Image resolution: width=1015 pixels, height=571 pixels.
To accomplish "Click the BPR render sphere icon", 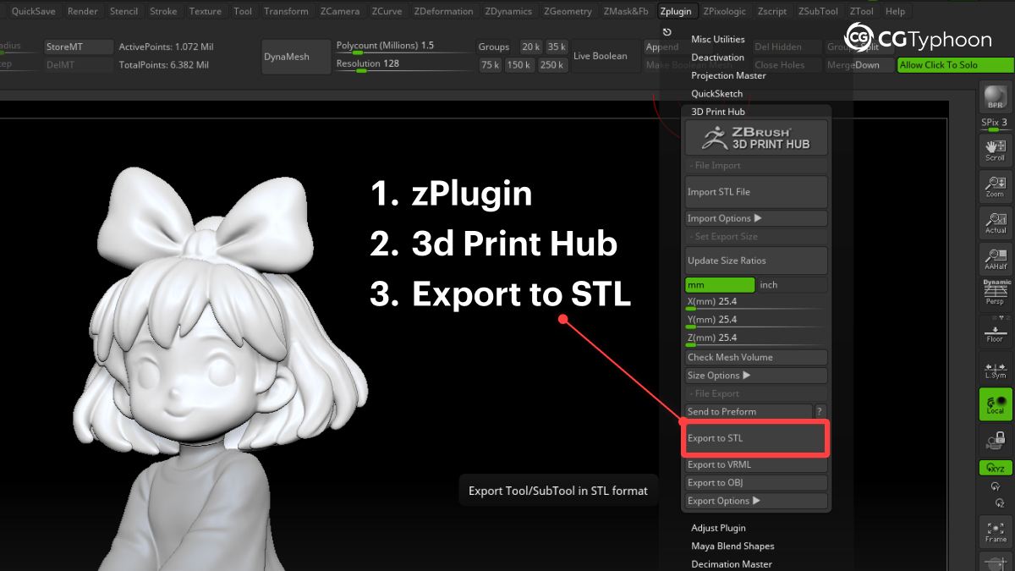I will coord(996,96).
